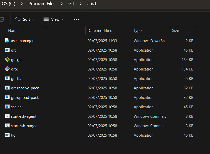Screen dimensions: 210x154
Task: Click the 32 KB size of git-receive-pack
Action: [188, 88]
